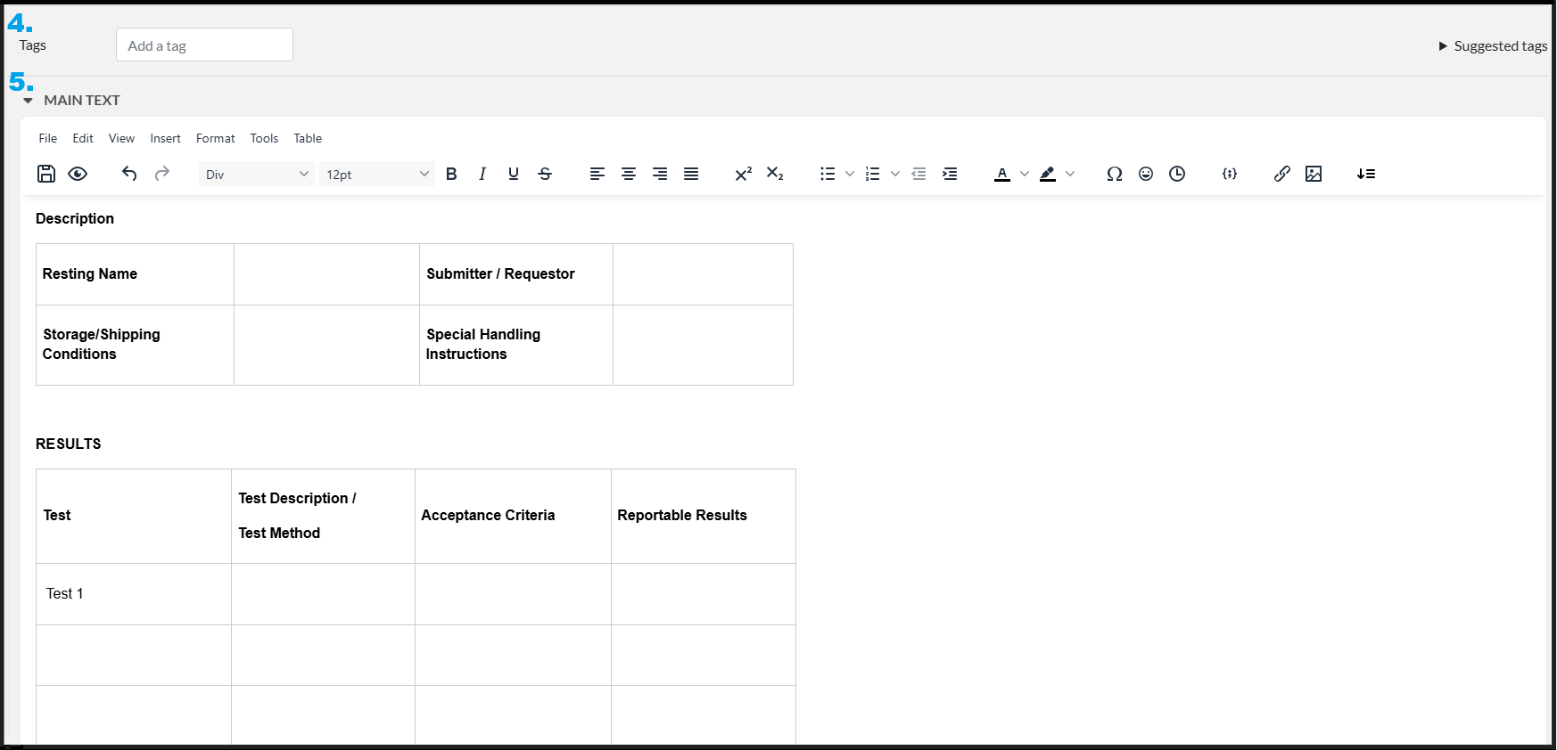This screenshot has height=750, width=1557.
Task: Toggle Italic formatting
Action: 482,174
